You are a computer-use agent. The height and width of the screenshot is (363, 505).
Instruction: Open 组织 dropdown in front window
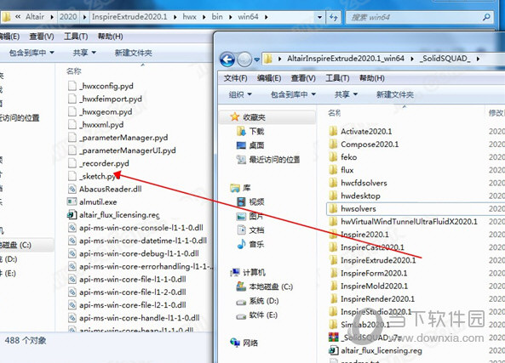coord(240,94)
